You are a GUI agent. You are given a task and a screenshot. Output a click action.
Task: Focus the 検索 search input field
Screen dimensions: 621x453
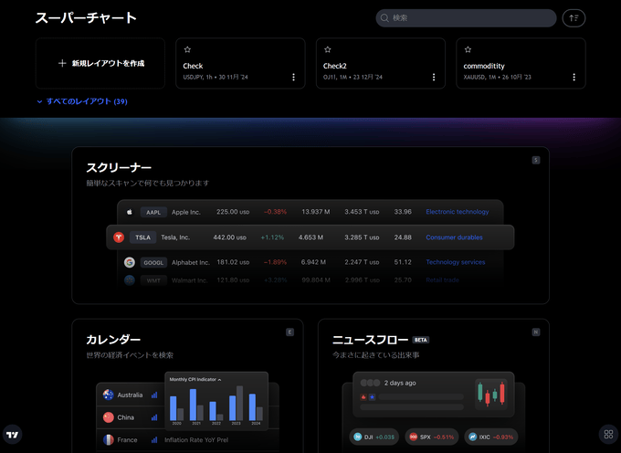point(466,18)
